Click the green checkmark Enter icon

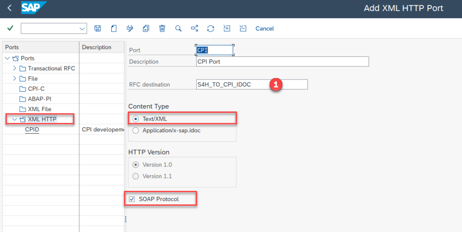(10, 28)
